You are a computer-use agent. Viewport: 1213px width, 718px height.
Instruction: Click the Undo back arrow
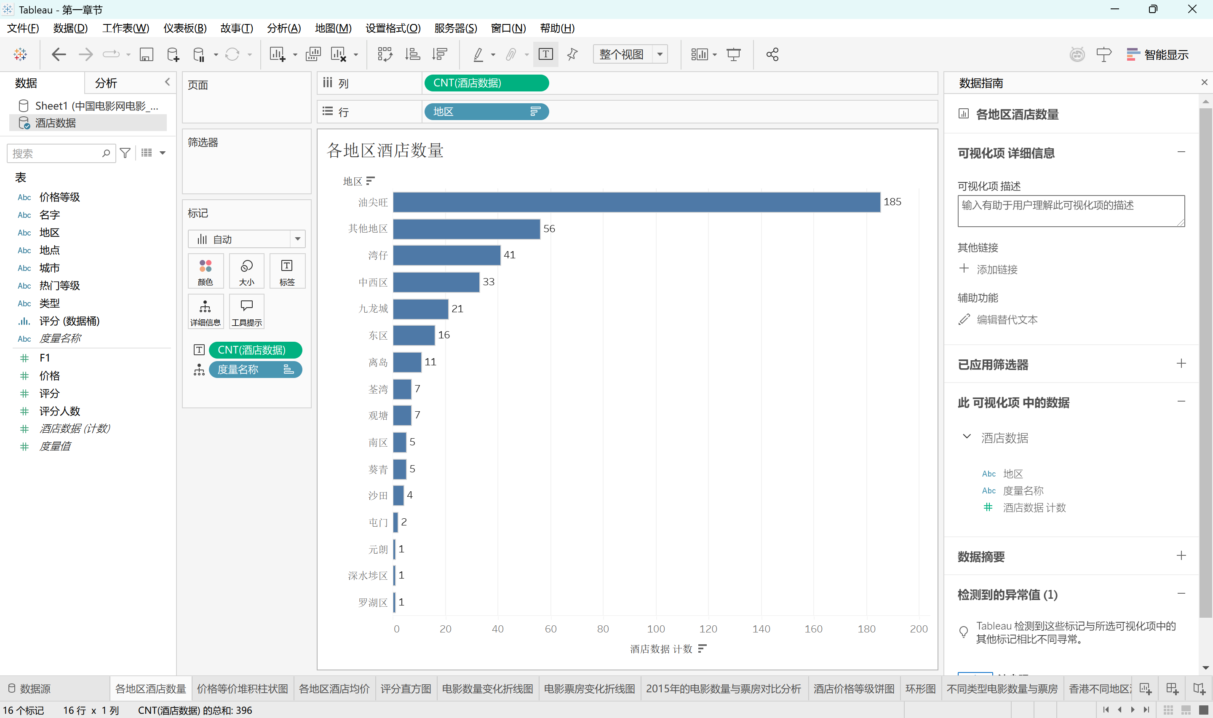(59, 54)
